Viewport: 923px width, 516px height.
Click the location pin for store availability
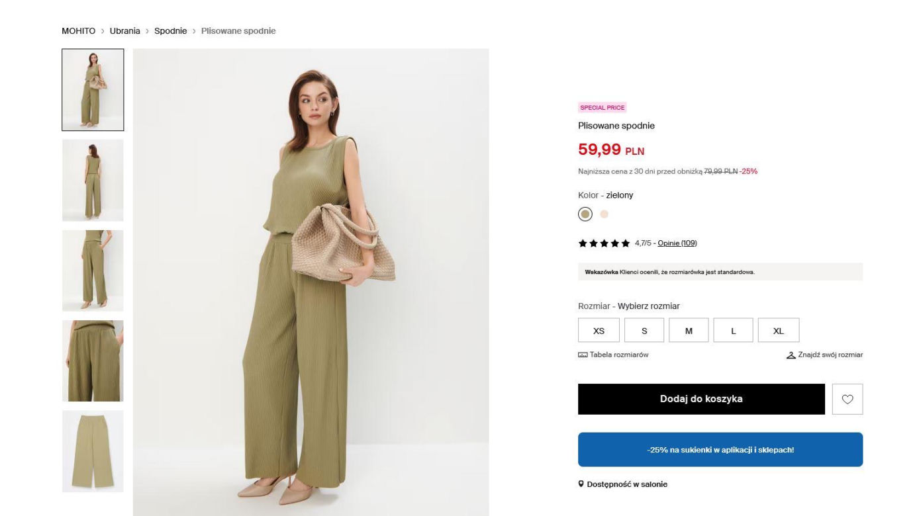click(581, 484)
